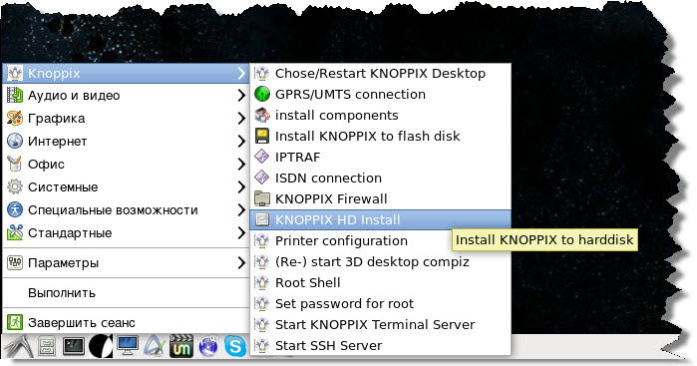Click the green radar icon for GPRS/UMTS connection
The image size is (697, 366).
click(262, 95)
